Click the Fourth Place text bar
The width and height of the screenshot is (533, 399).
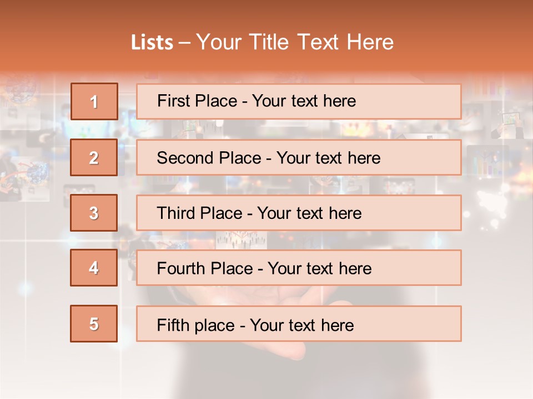click(x=299, y=268)
